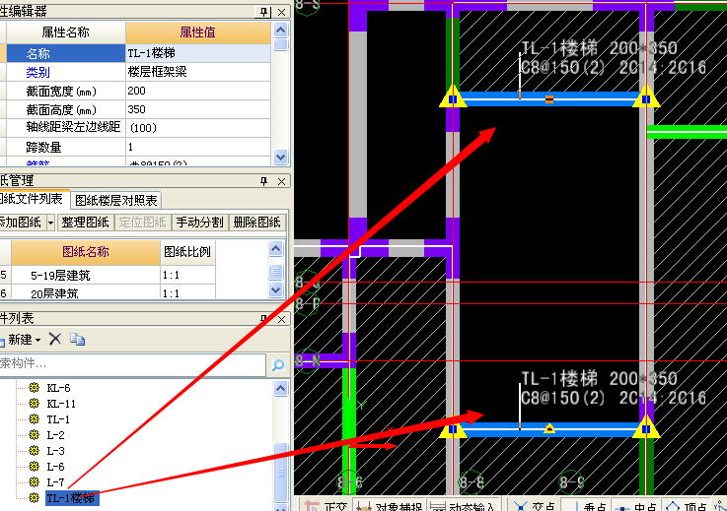Image resolution: width=727 pixels, height=511 pixels.
Task: Toggle 垂点 perpendicular snap
Action: [587, 505]
